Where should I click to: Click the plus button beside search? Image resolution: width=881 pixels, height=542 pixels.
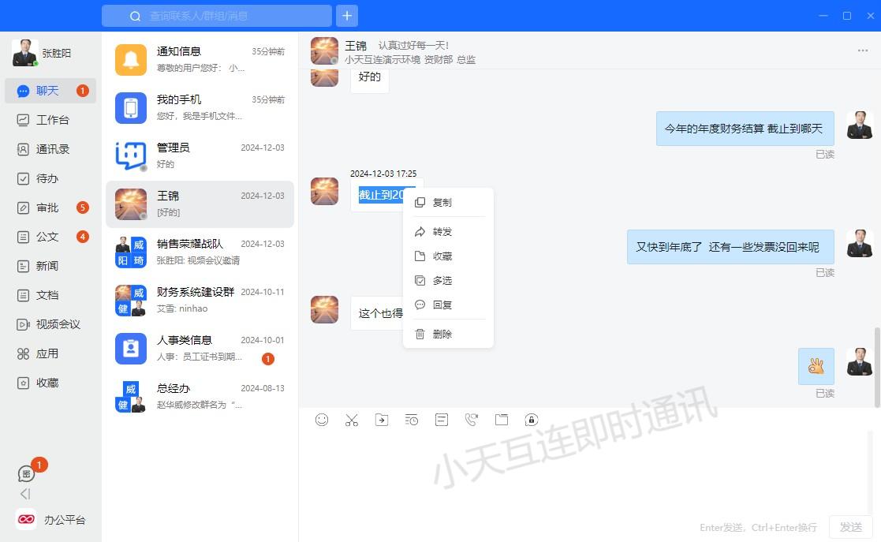[347, 16]
